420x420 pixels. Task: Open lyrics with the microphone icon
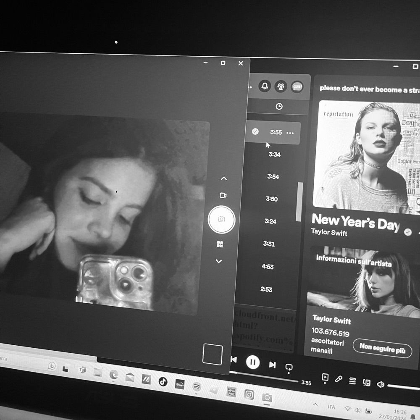click(x=339, y=379)
